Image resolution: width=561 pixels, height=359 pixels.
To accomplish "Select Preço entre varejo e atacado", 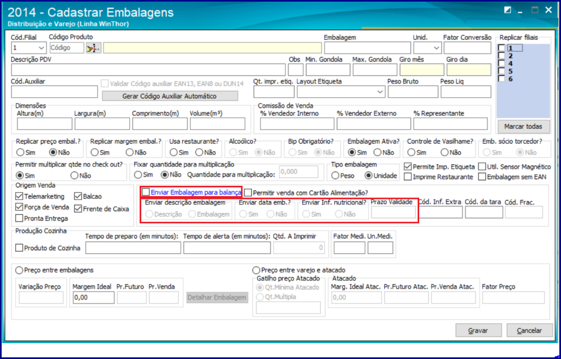I will pyautogui.click(x=256, y=270).
